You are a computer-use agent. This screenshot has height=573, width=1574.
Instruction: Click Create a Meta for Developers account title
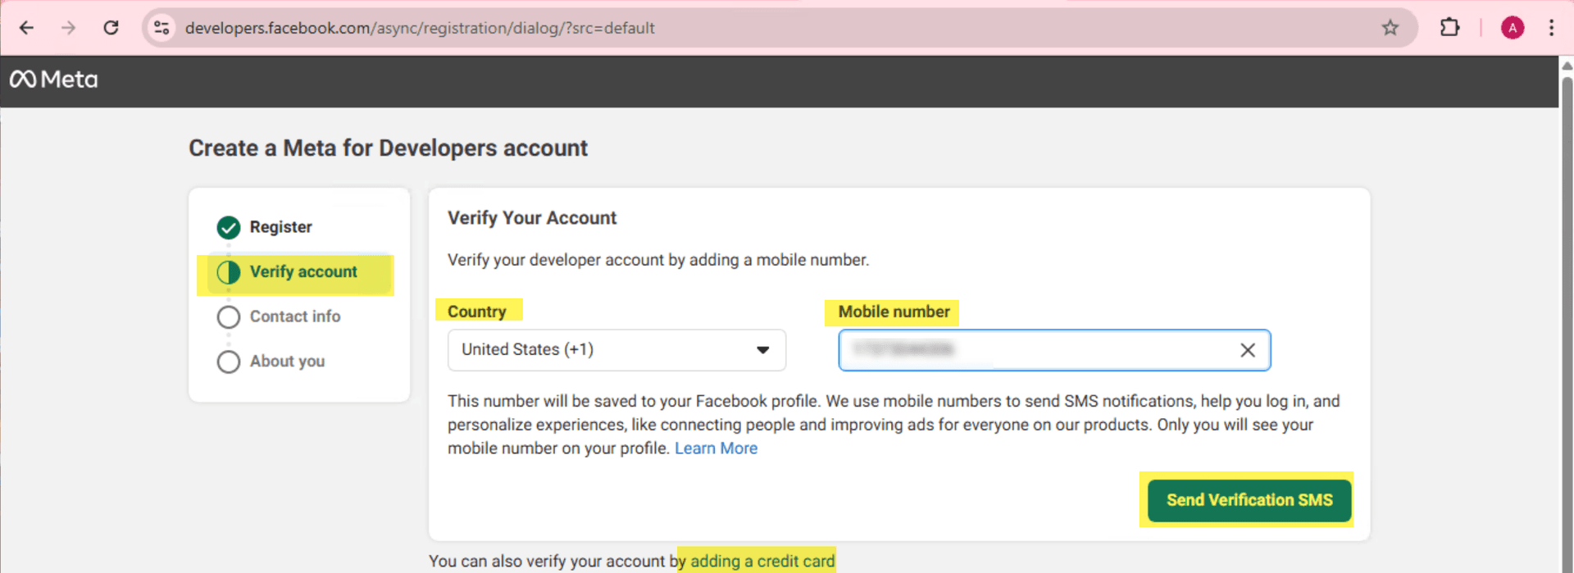click(x=388, y=148)
